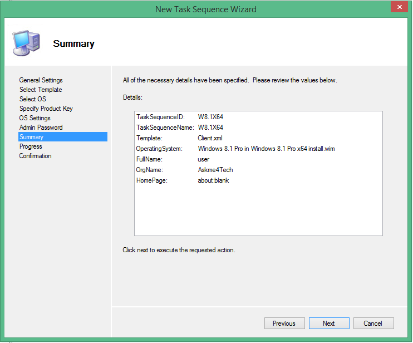Select the HomePage value about:blank
This screenshot has width=413, height=343.
pos(213,180)
